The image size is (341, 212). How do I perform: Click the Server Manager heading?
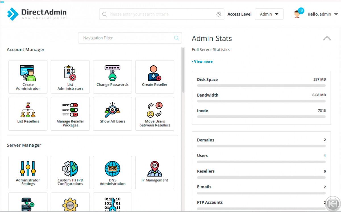pyautogui.click(x=24, y=145)
